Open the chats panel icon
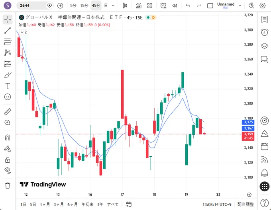Viewport: 271px width, 210px height. 265,60
